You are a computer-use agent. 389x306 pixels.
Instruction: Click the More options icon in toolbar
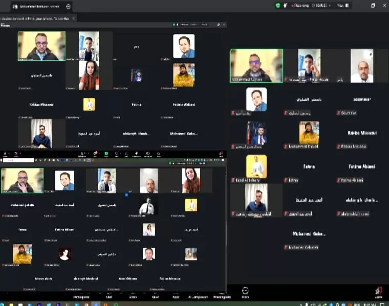tap(245, 292)
